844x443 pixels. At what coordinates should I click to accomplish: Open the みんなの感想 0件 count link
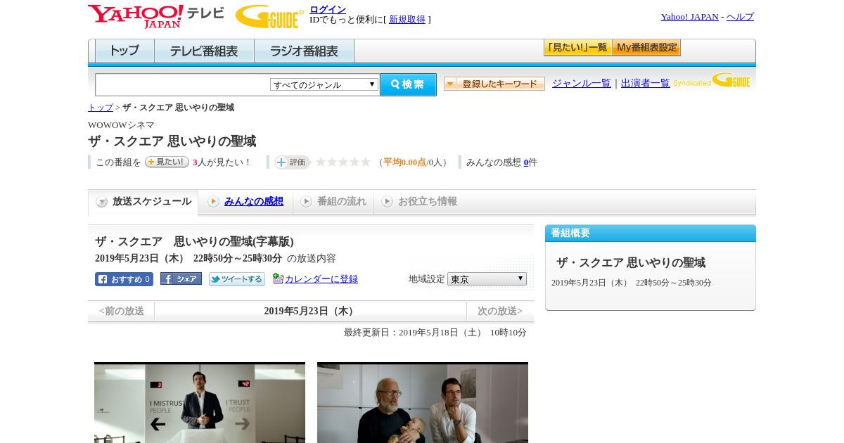pyautogui.click(x=526, y=162)
